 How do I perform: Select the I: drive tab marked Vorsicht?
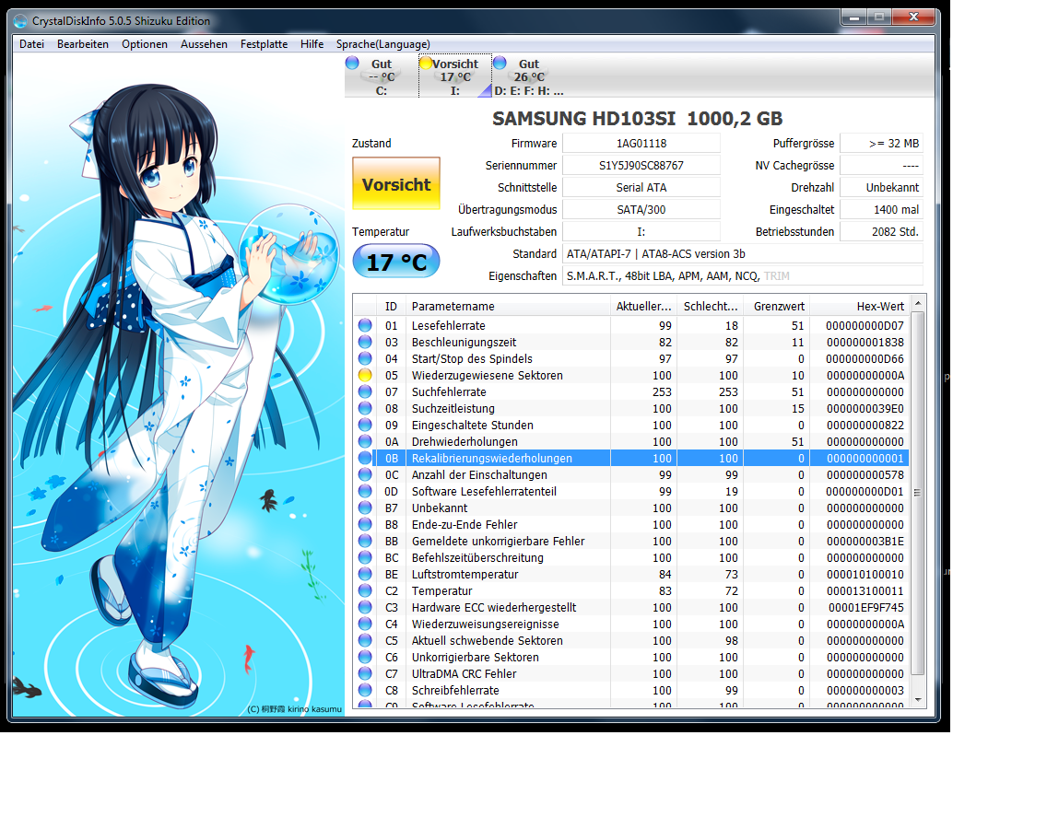click(x=455, y=76)
